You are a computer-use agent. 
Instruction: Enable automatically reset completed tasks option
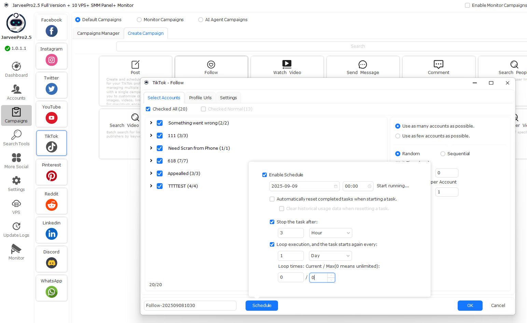(272, 199)
